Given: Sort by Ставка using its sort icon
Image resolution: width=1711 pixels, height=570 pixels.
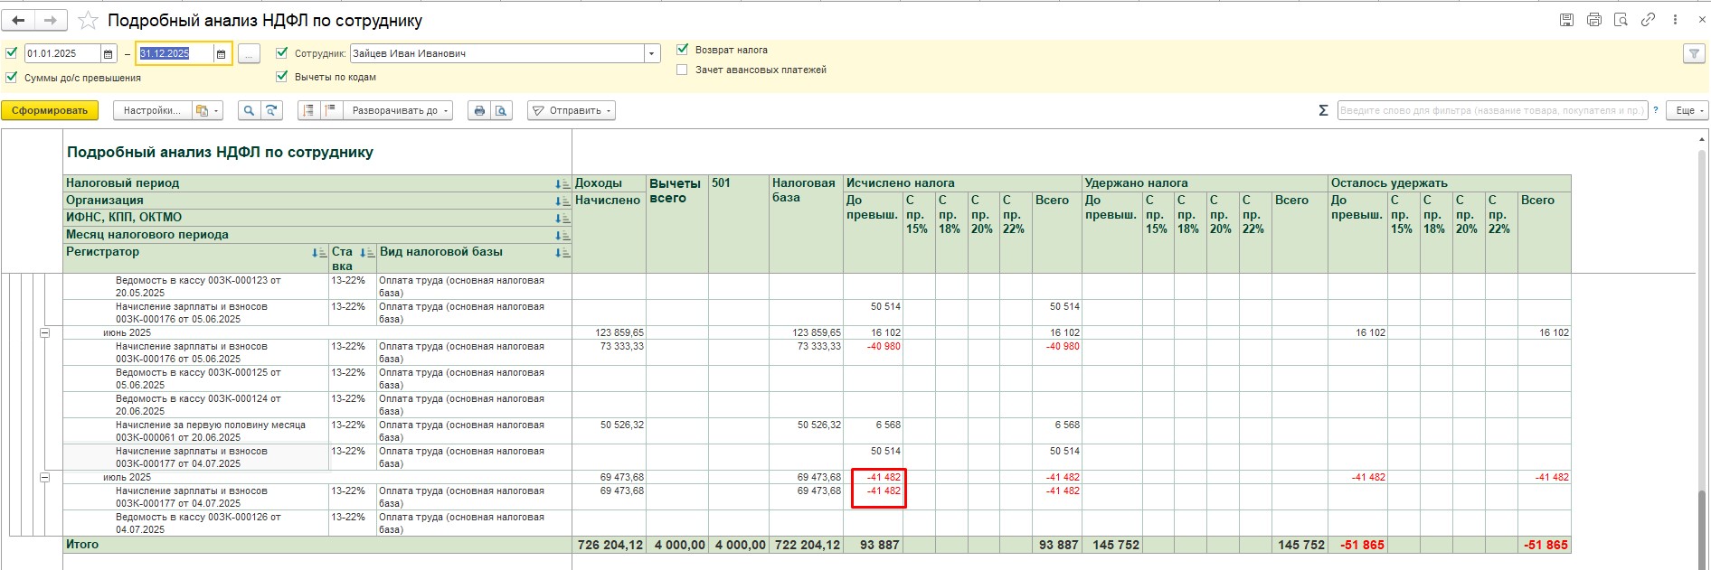Looking at the screenshot, I should [x=366, y=253].
